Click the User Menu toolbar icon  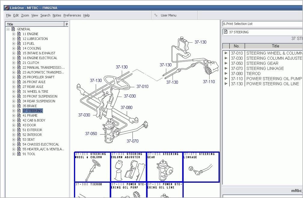pos(156,15)
